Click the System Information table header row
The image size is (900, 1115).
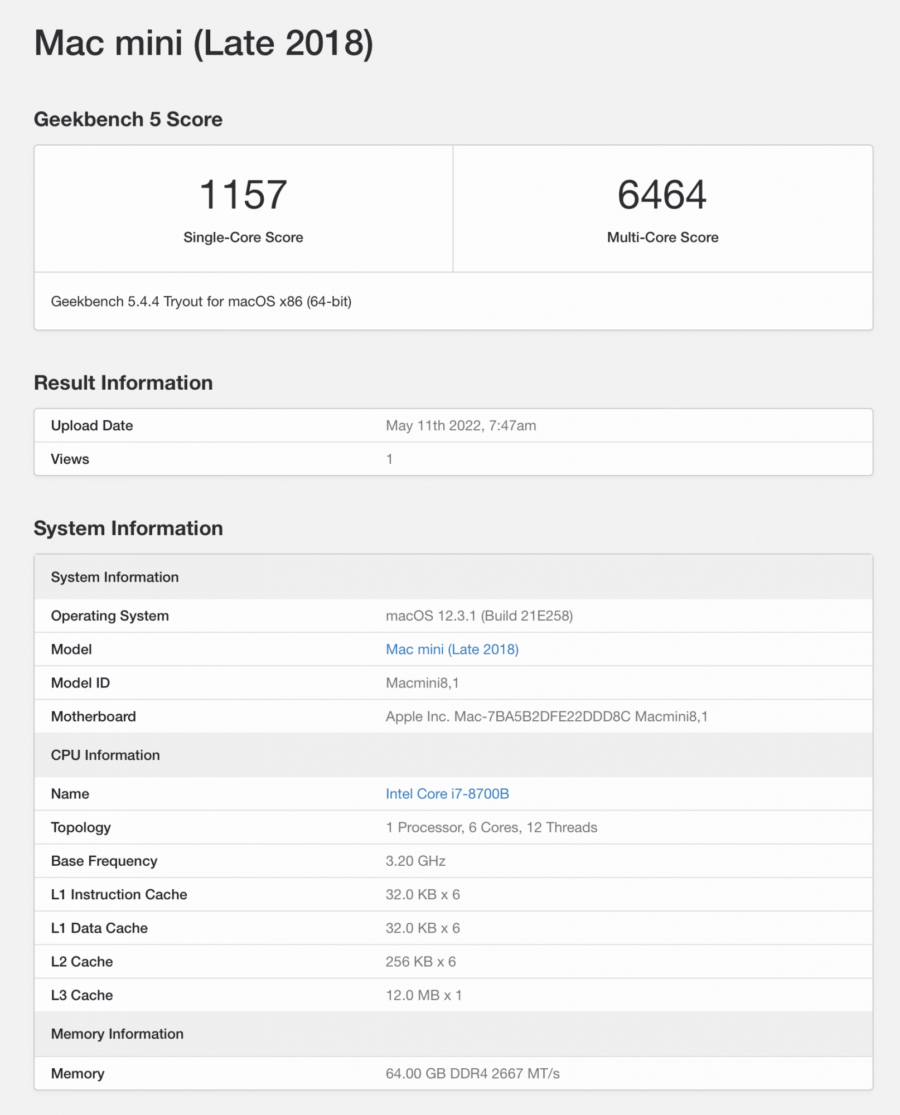[x=453, y=577]
